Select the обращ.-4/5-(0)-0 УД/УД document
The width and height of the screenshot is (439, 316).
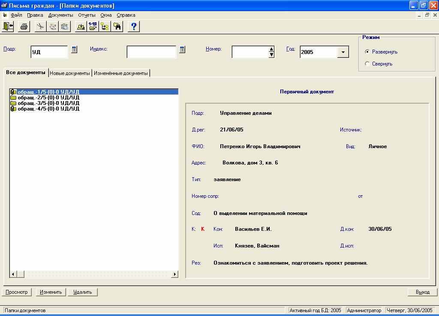tap(48, 109)
